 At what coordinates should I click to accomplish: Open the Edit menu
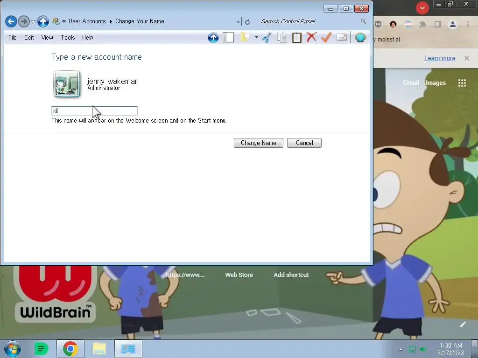point(29,37)
